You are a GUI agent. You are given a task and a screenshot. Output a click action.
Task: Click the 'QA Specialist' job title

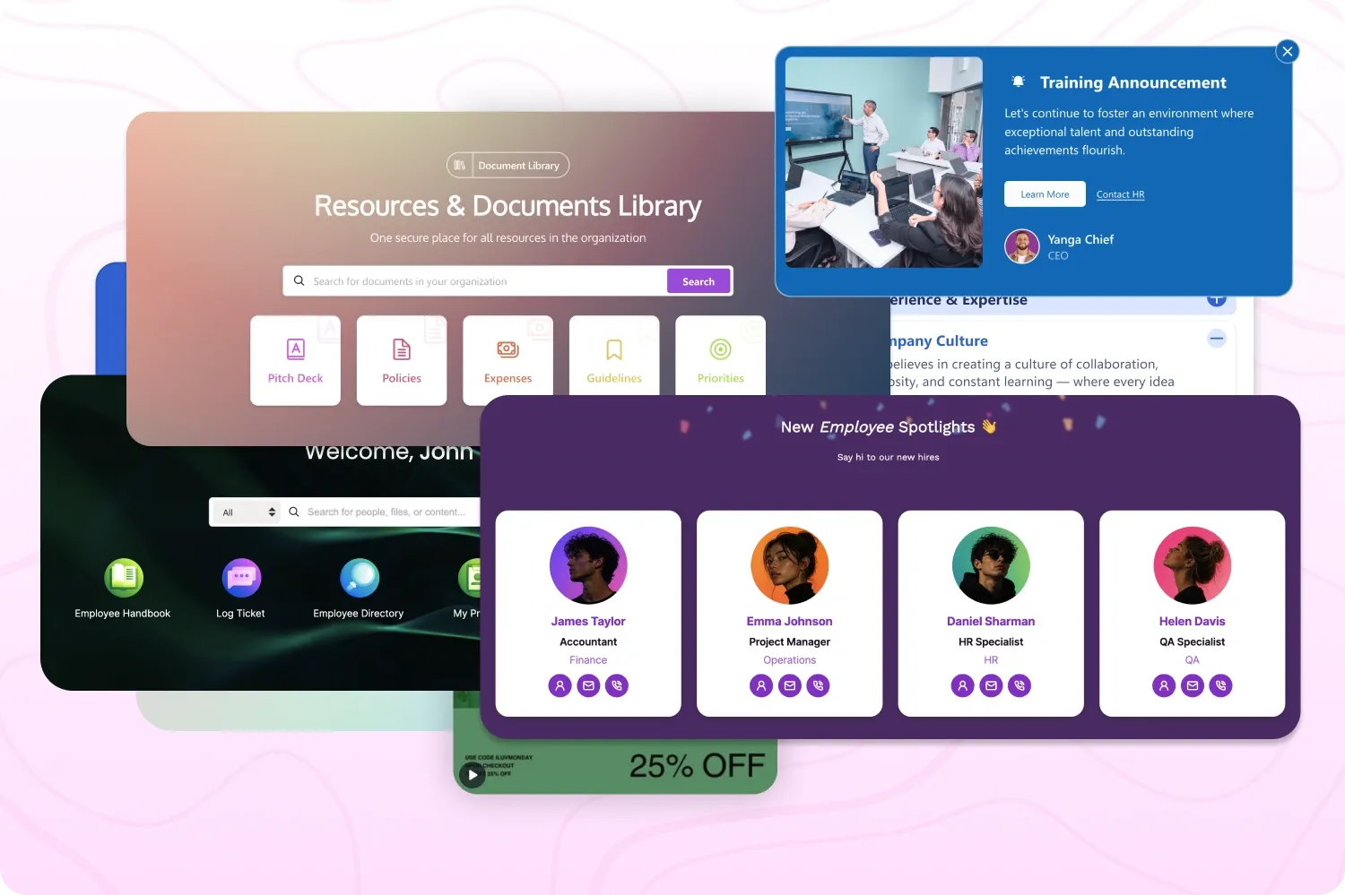pos(1193,641)
